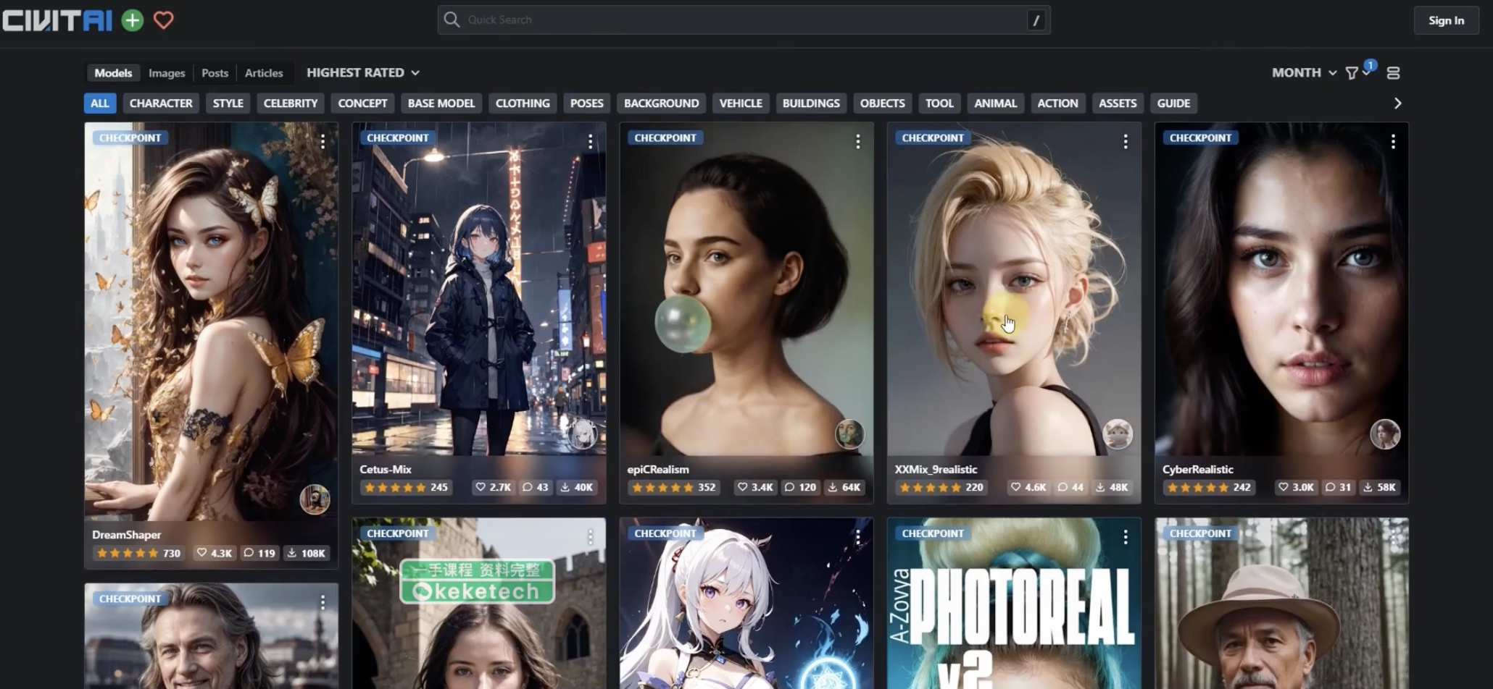
Task: Click the Sign In button
Action: pyautogui.click(x=1447, y=20)
